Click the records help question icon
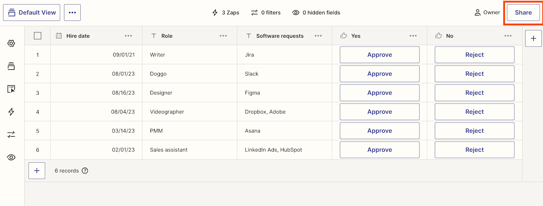The image size is (543, 206). click(85, 171)
